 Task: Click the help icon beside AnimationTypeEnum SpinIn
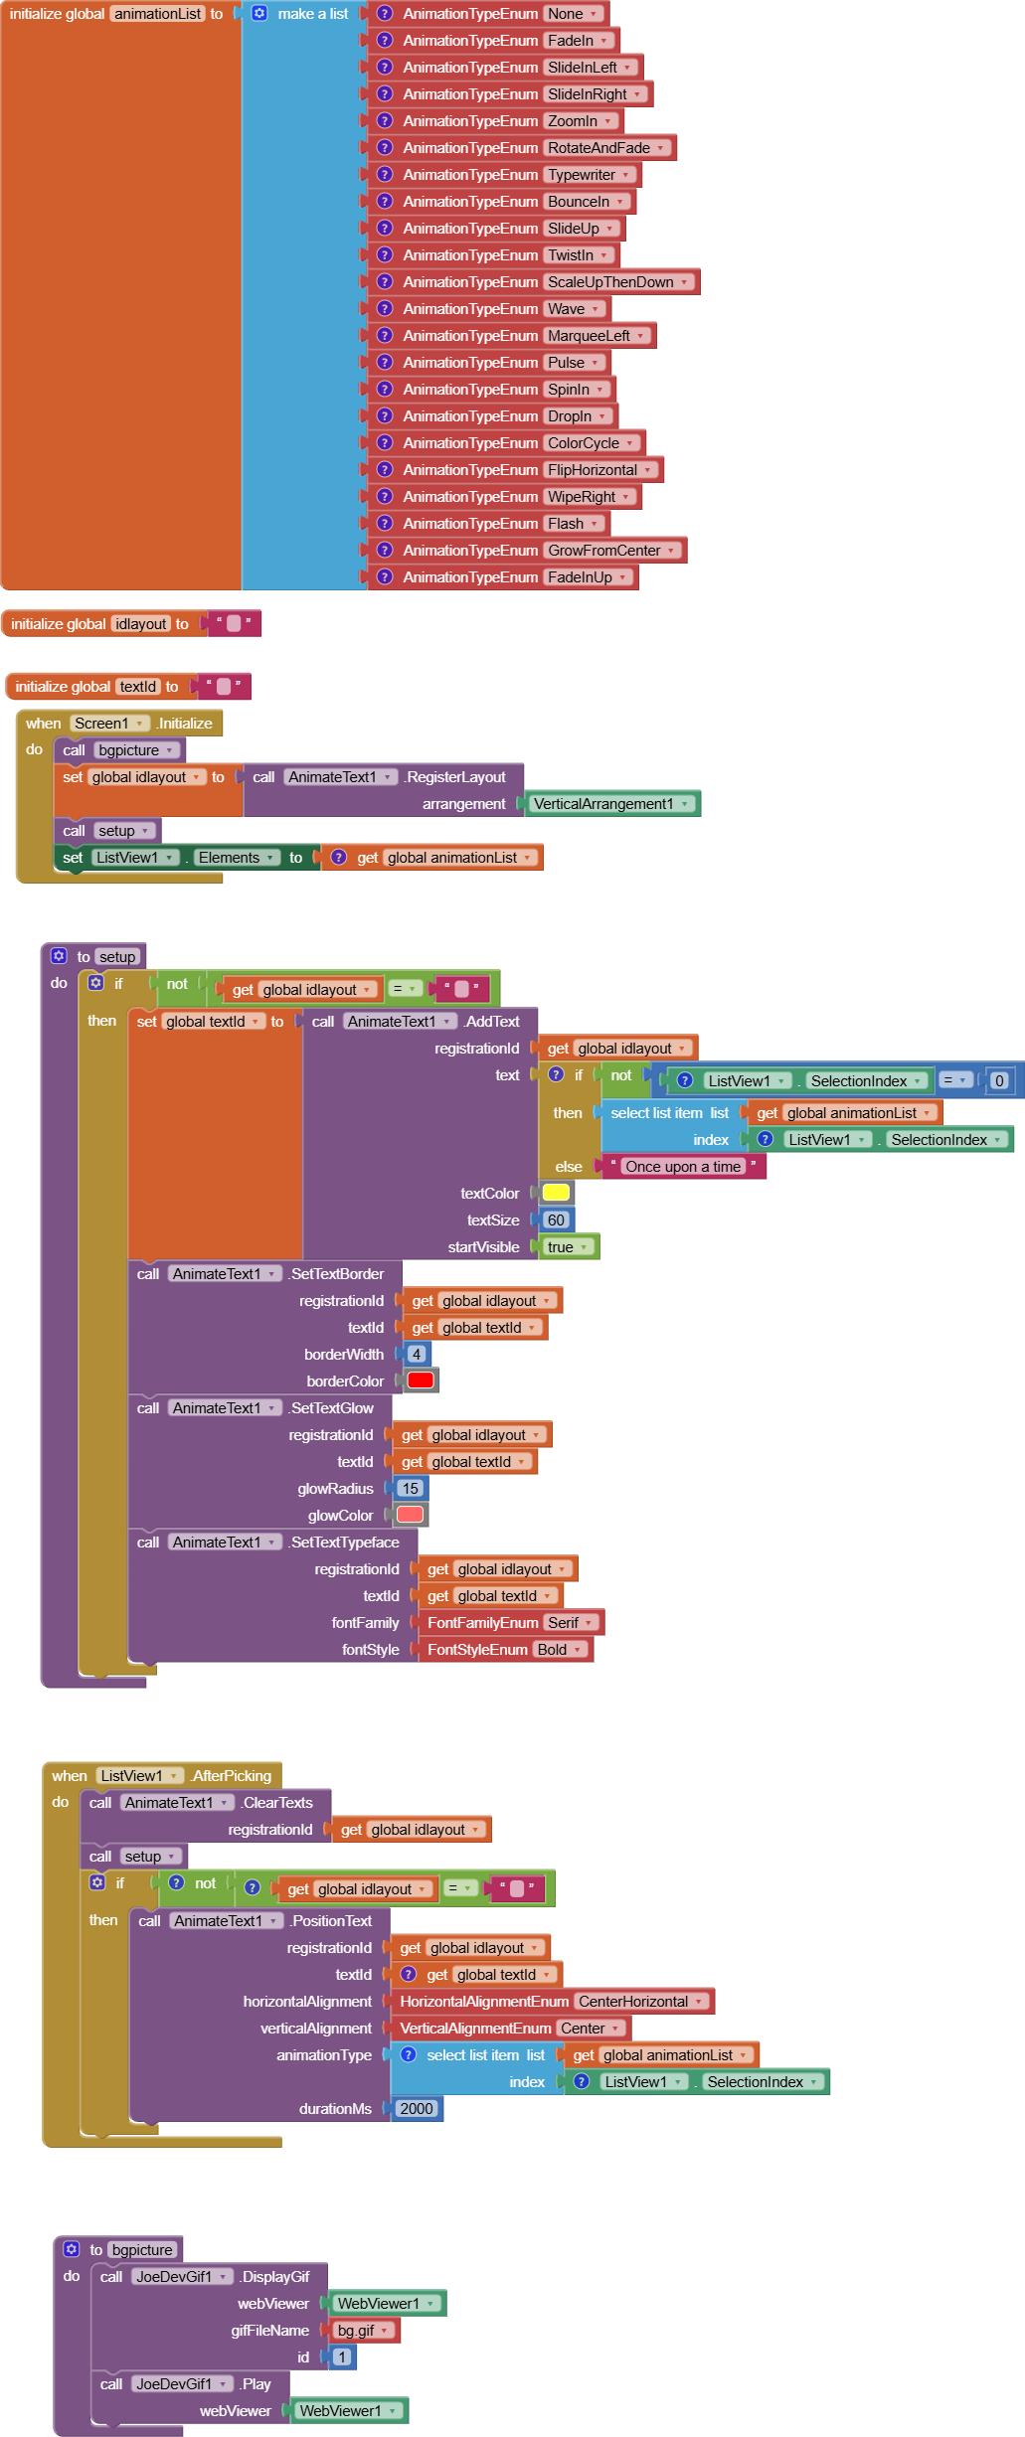[385, 390]
